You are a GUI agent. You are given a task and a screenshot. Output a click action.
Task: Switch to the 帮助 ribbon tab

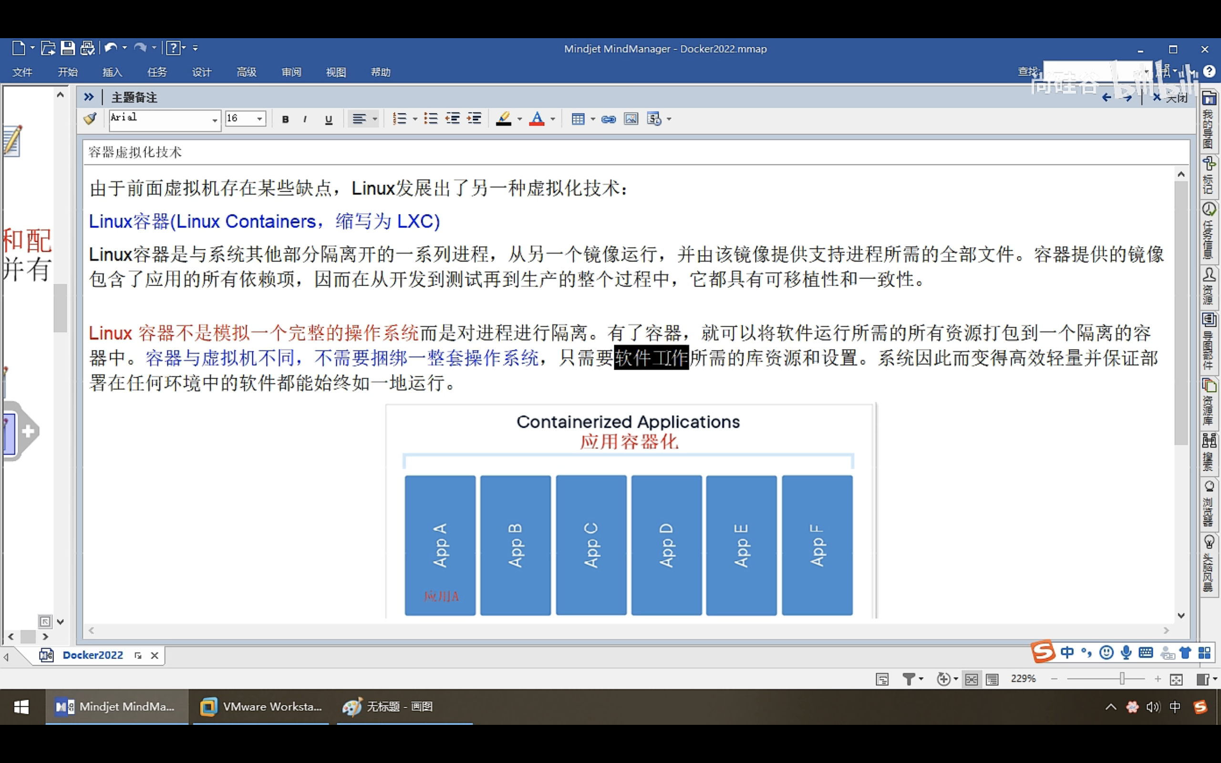(381, 72)
